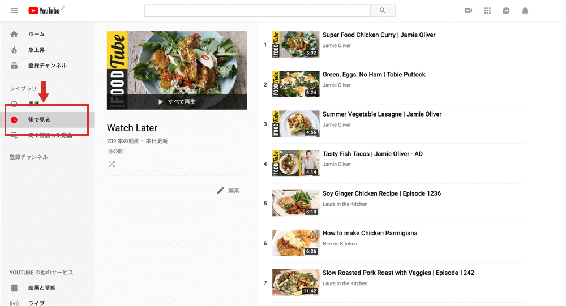
Task: Click Jamie Oliver channel under Green, Eggs
Action: [336, 85]
